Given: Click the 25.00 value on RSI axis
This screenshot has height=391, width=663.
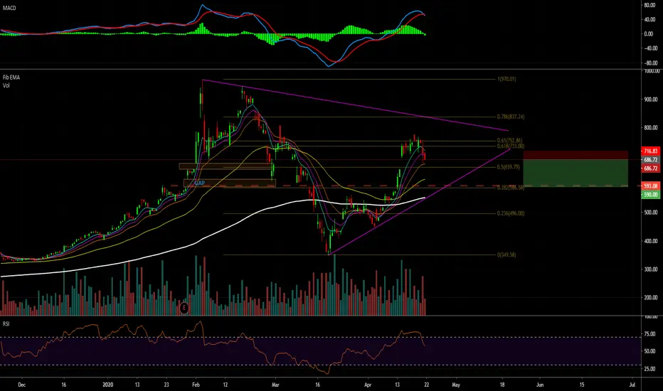Looking at the screenshot, I should click(651, 369).
